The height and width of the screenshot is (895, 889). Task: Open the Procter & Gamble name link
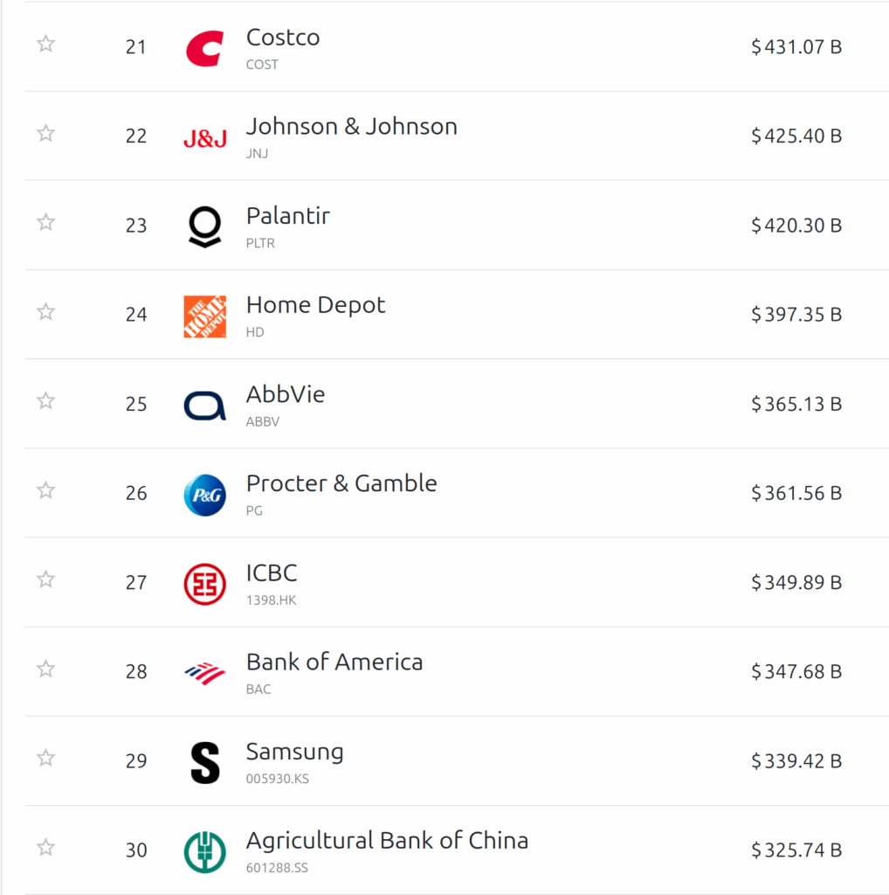(341, 483)
